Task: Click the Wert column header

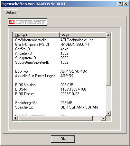Action: click(83, 35)
